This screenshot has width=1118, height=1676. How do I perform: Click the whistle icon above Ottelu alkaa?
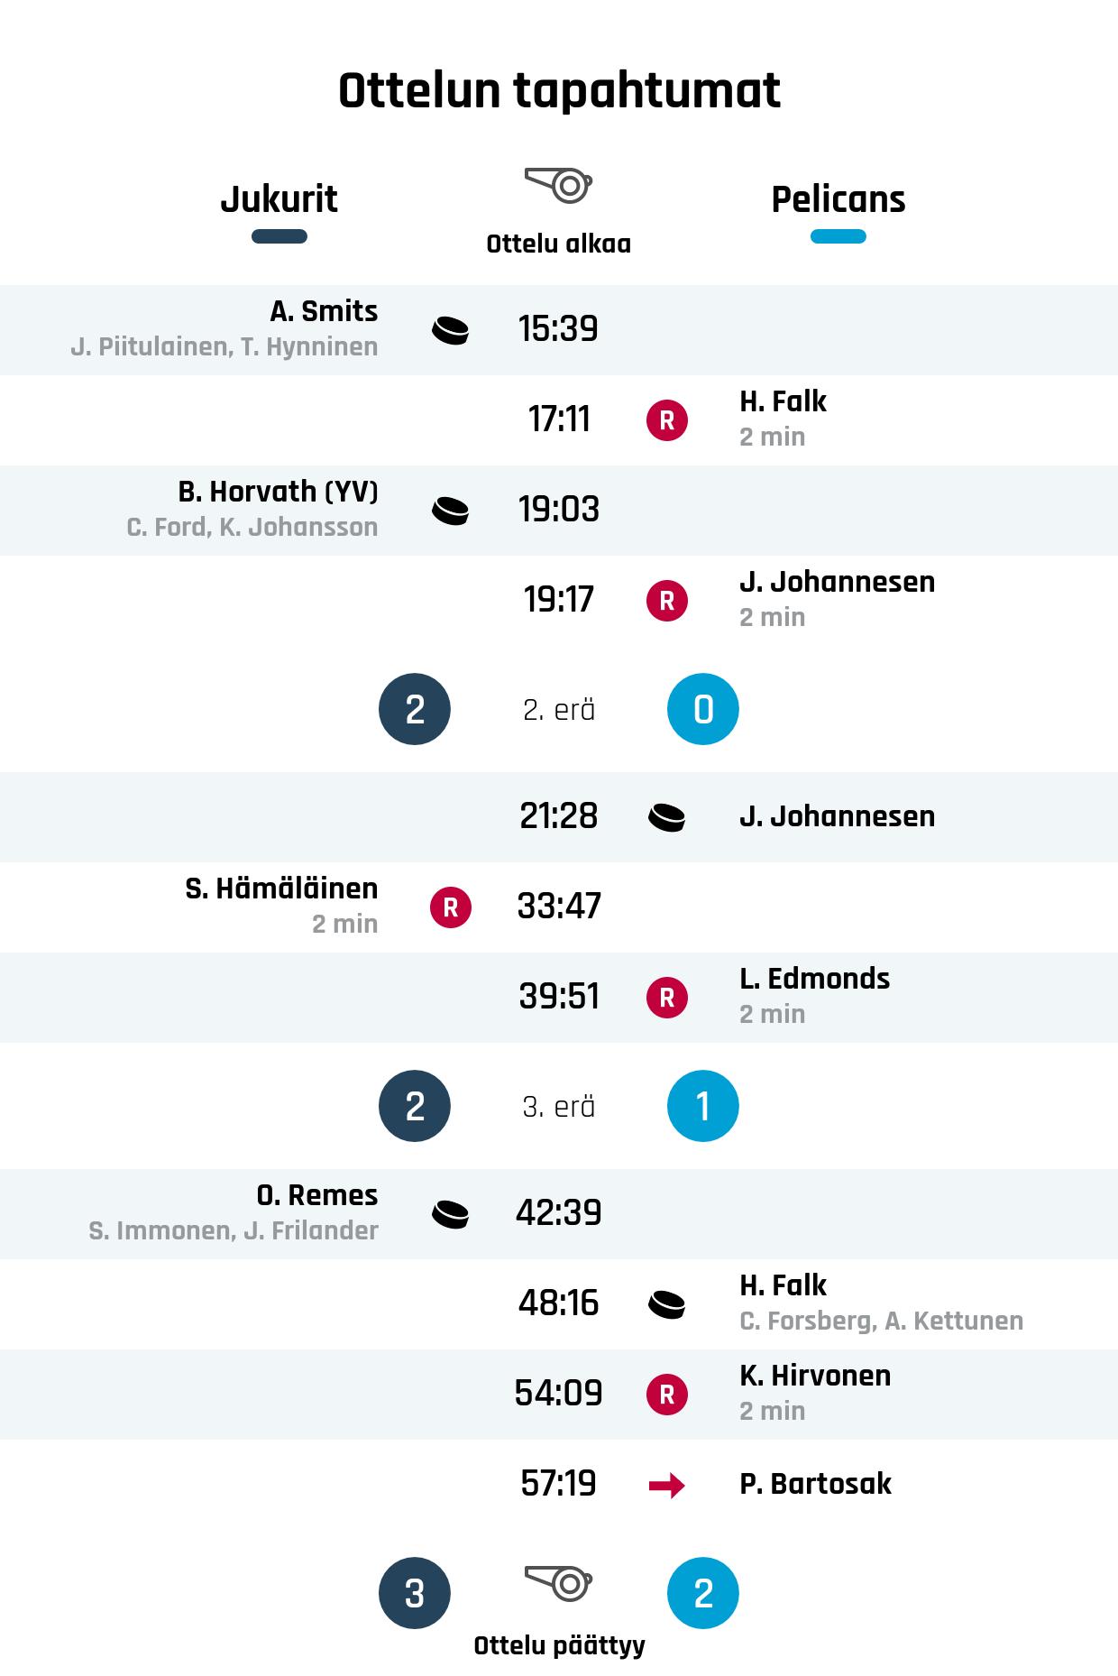558,185
